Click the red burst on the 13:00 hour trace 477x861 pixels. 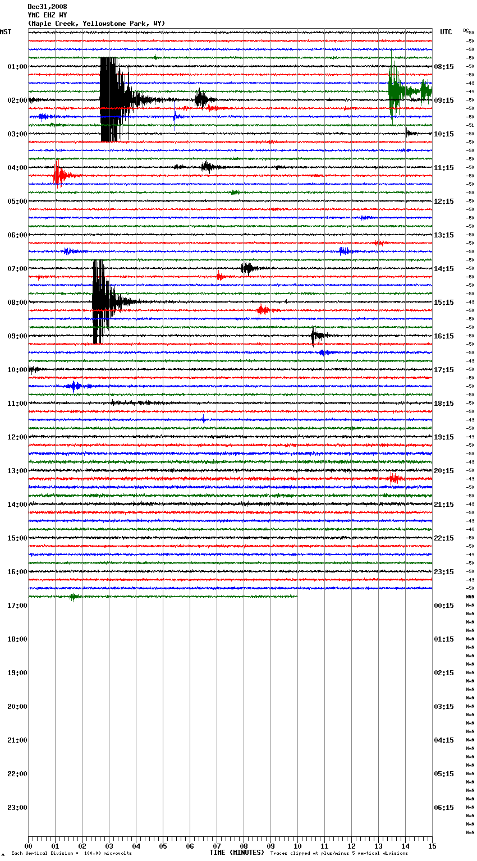(x=395, y=479)
